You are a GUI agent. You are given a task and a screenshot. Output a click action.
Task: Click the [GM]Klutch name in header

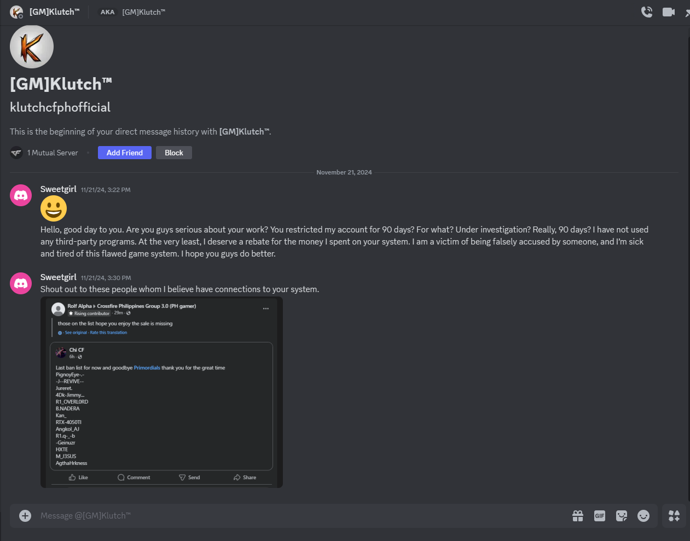point(54,12)
